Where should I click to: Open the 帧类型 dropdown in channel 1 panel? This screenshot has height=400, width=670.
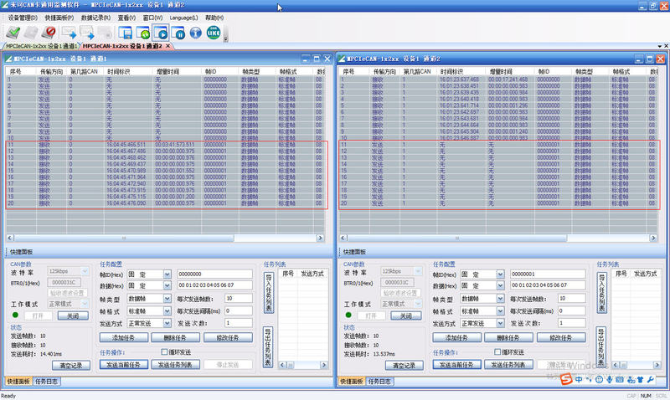167,299
